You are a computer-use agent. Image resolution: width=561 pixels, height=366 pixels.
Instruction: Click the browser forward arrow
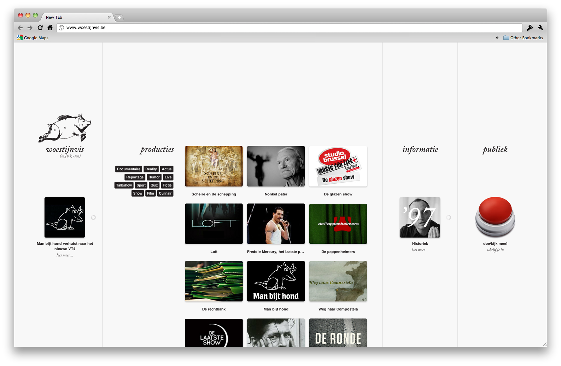[30, 28]
